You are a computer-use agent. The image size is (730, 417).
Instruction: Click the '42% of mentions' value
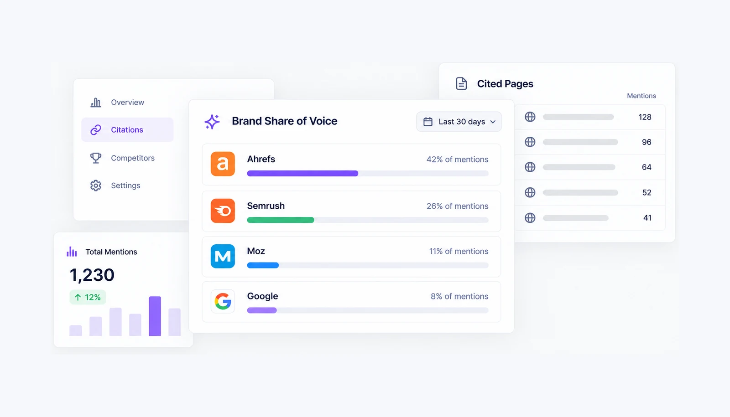click(x=457, y=160)
